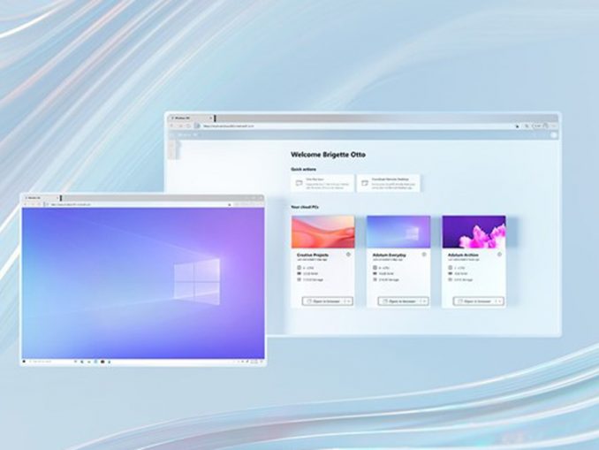Open app launcher waffle in Windows 365 header
The width and height of the screenshot is (599, 450).
171,134
